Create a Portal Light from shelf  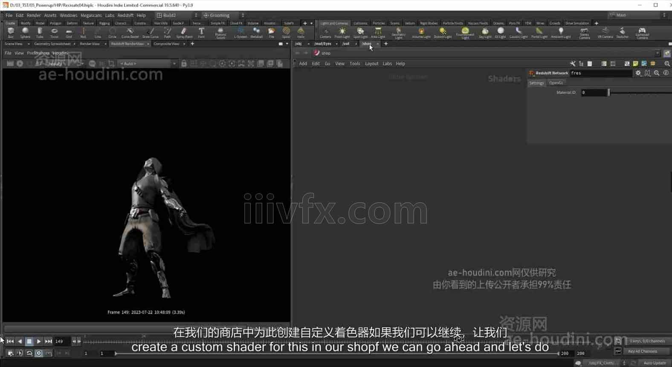[539, 33]
